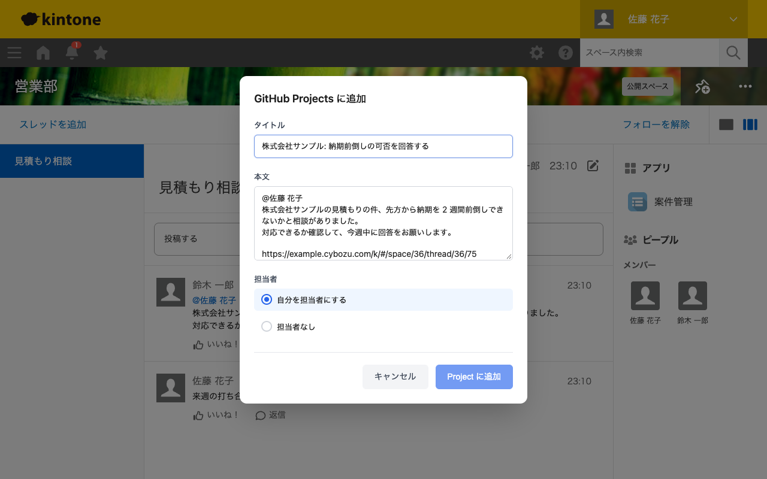Click スレッドを追加 link

coord(53,125)
